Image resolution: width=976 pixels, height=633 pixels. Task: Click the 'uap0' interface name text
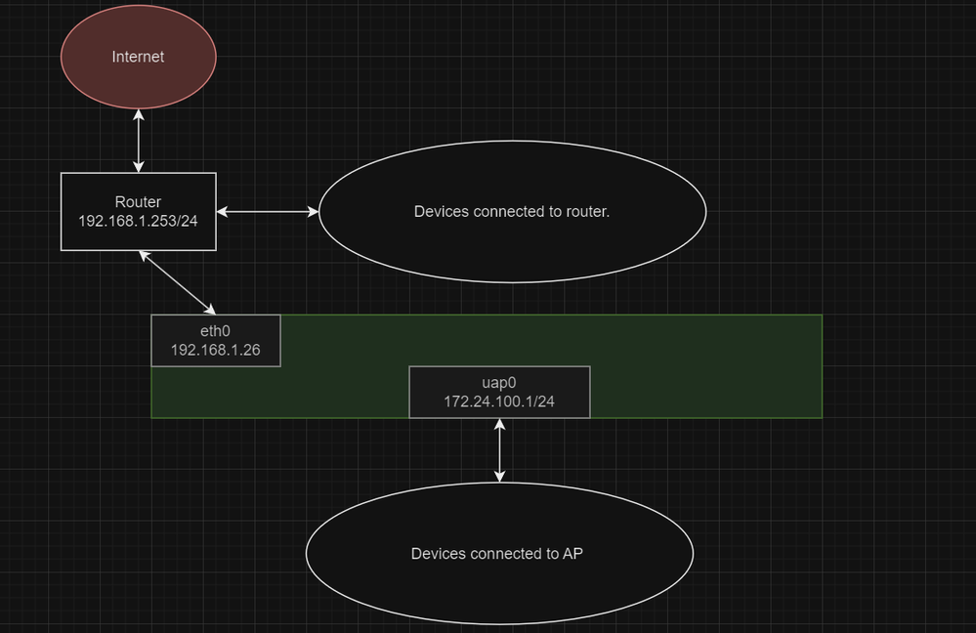pos(498,383)
